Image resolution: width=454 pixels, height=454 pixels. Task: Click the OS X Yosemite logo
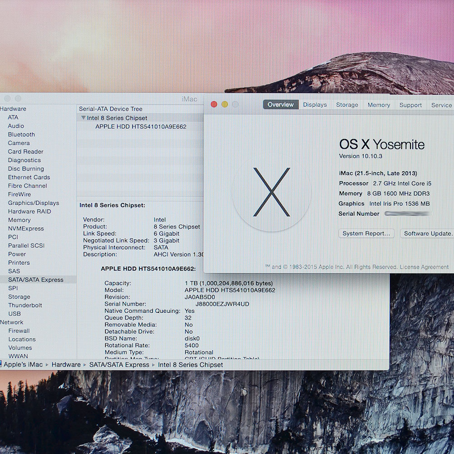click(271, 192)
